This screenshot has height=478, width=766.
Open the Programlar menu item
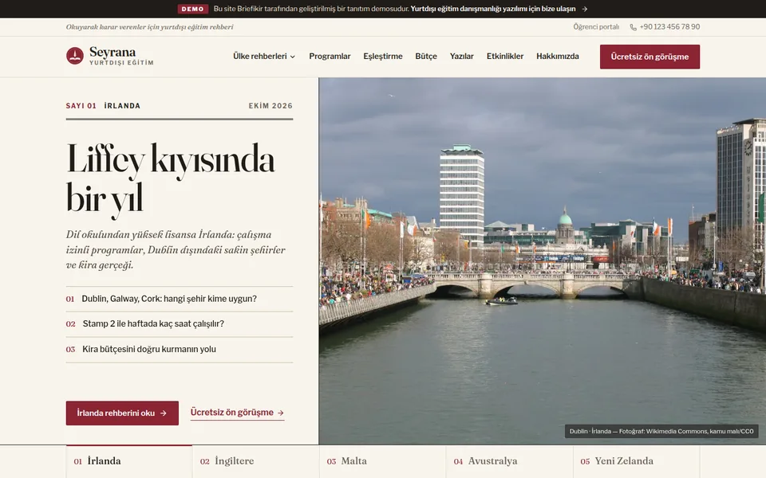pos(330,56)
